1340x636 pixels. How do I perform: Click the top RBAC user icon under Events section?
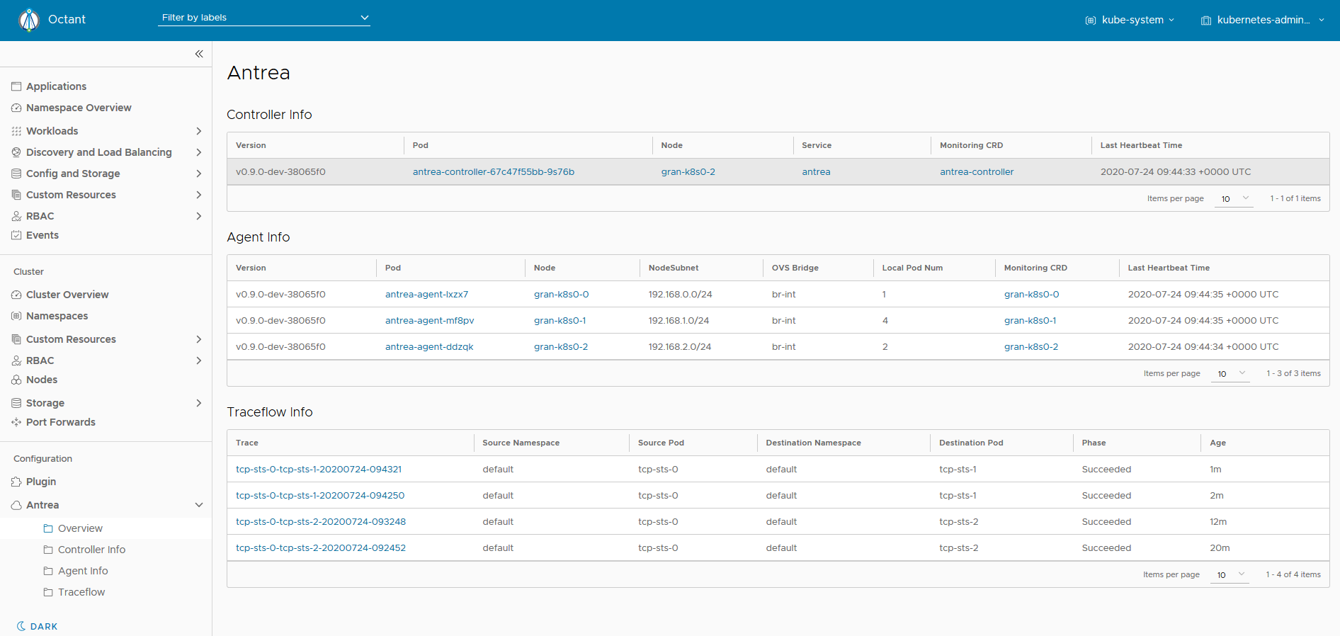click(16, 216)
